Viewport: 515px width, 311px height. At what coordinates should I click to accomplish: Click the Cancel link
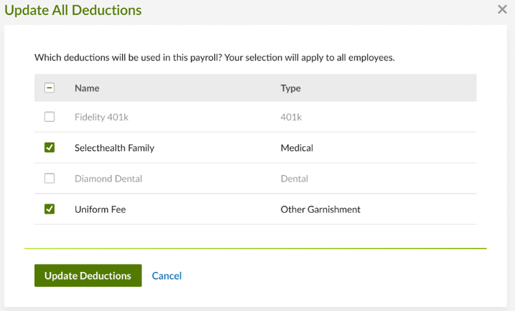point(167,275)
